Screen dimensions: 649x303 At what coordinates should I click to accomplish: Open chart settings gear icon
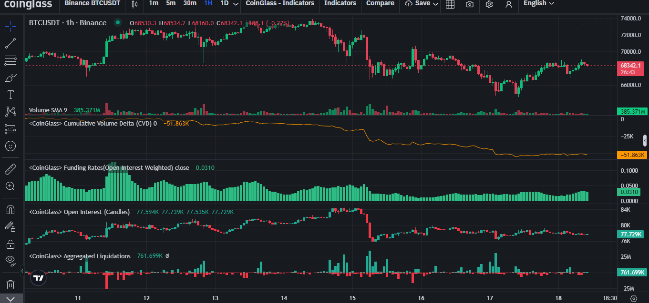pos(489,4)
